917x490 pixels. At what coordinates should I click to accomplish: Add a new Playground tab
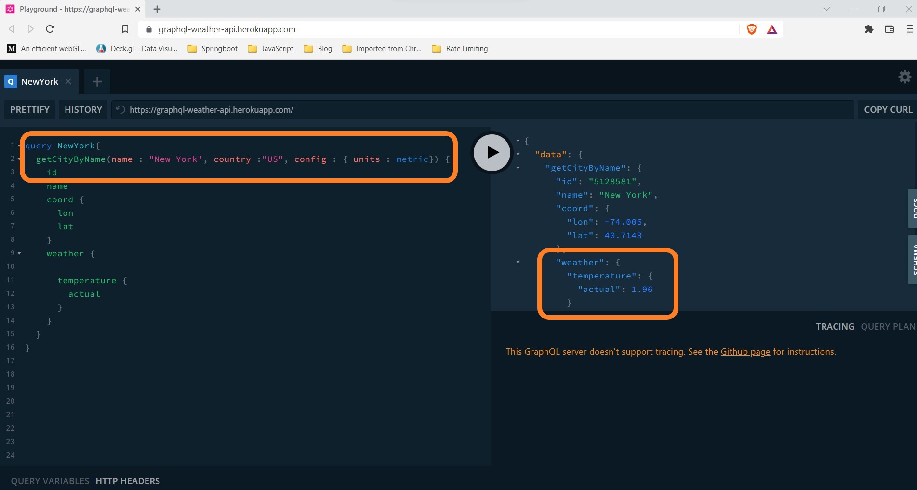[x=97, y=82]
